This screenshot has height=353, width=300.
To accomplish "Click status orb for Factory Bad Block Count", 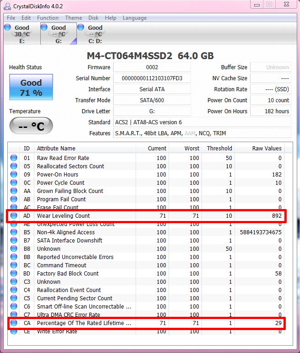I will pyautogui.click(x=14, y=274).
